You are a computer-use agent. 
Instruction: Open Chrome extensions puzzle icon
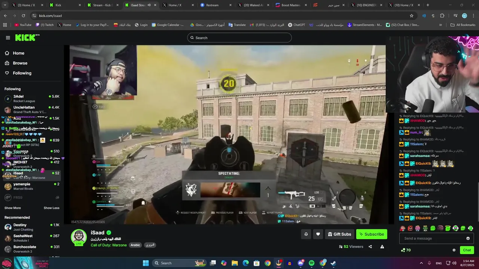tap(442, 16)
